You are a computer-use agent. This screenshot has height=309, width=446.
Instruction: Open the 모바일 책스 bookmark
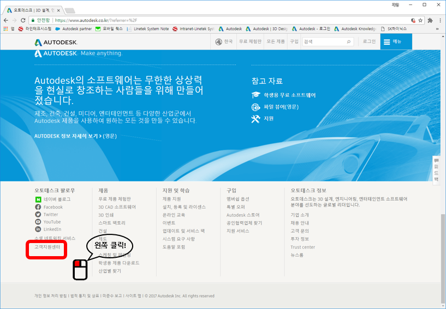109,29
